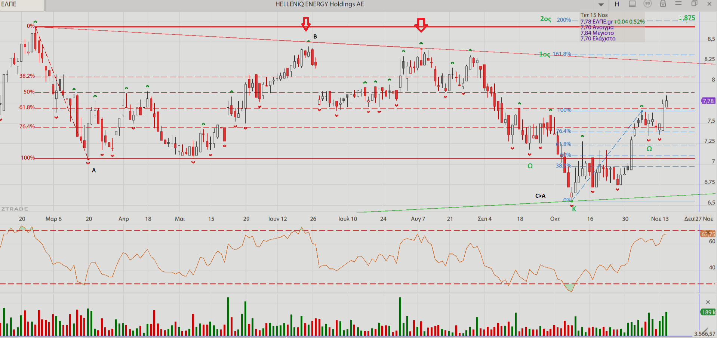The width and height of the screenshot is (717, 338).
Task: Click the blue 76.4% retracement label
Action: [x=564, y=131]
